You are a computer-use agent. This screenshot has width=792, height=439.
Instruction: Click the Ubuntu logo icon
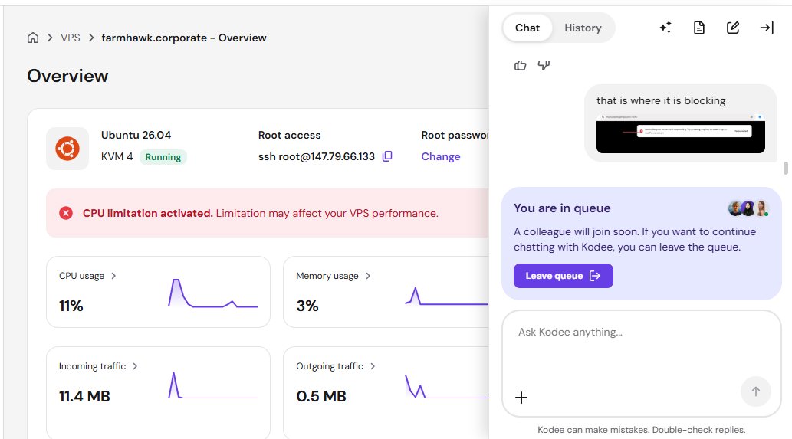67,149
